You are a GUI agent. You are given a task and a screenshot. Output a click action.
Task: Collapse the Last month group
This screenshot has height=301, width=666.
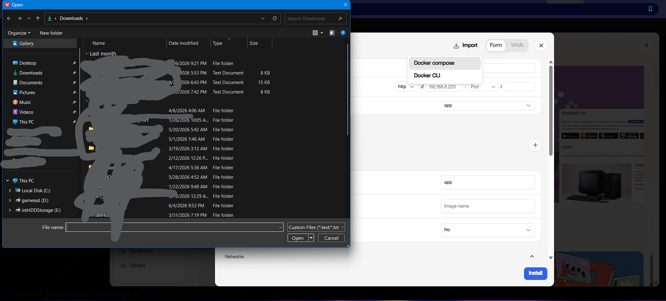(87, 54)
